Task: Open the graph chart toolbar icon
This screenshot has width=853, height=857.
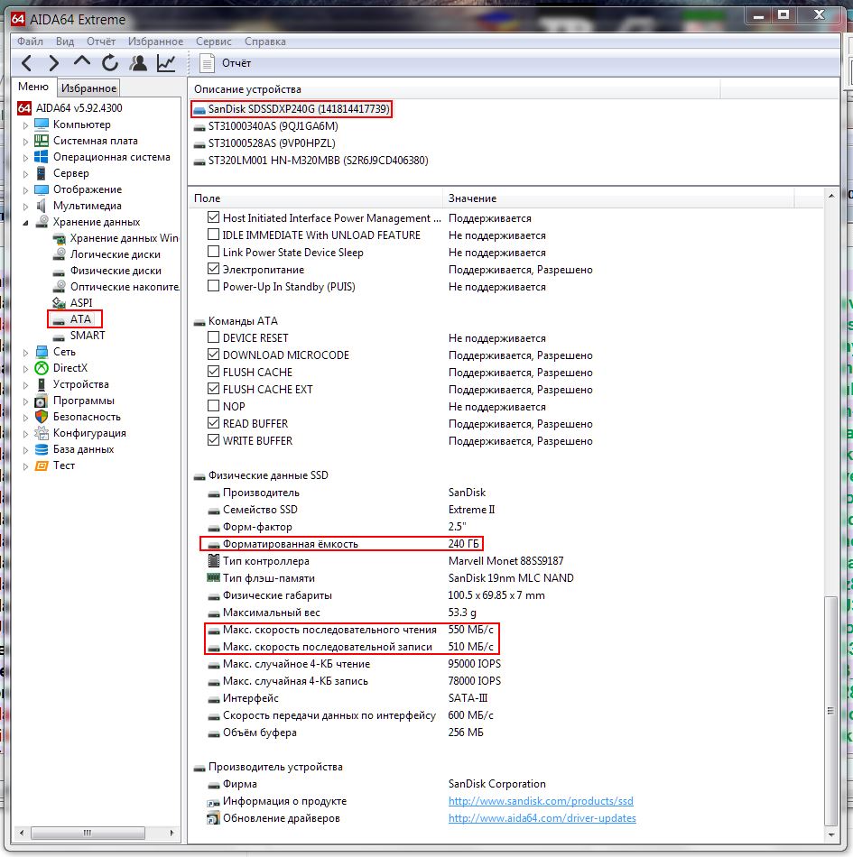Action: [166, 63]
